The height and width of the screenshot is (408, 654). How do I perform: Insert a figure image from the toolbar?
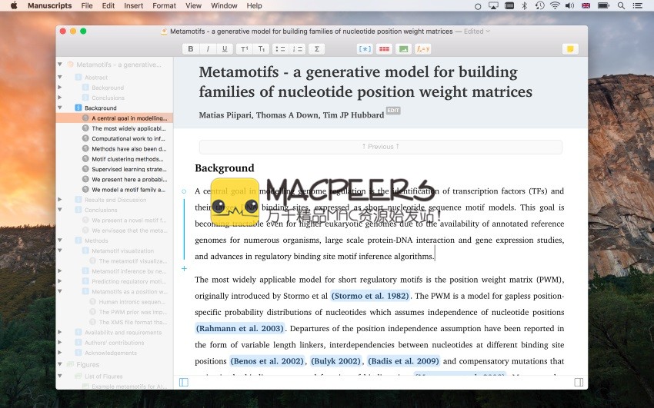click(403, 48)
